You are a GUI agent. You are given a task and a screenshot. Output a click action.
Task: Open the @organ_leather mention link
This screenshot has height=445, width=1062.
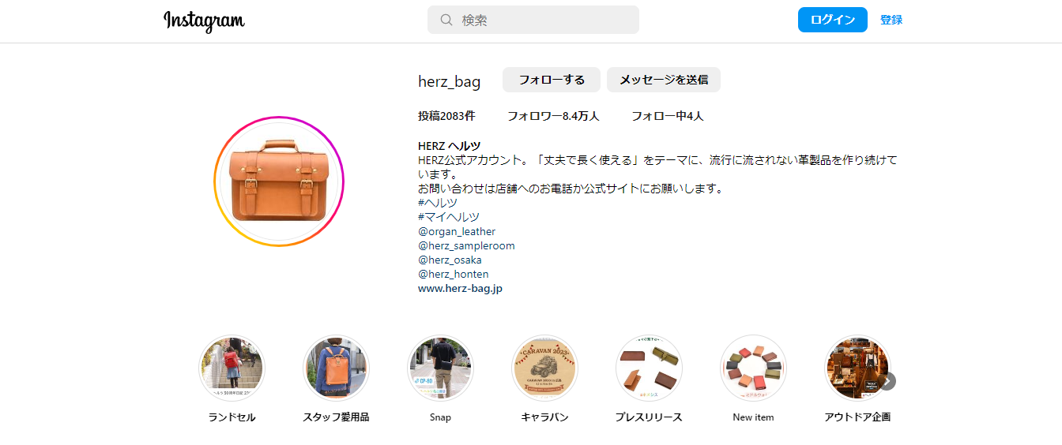click(457, 231)
